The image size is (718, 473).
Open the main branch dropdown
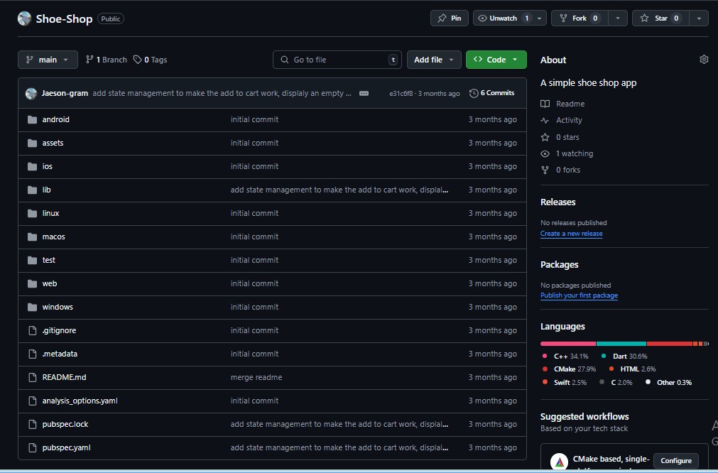click(x=48, y=60)
